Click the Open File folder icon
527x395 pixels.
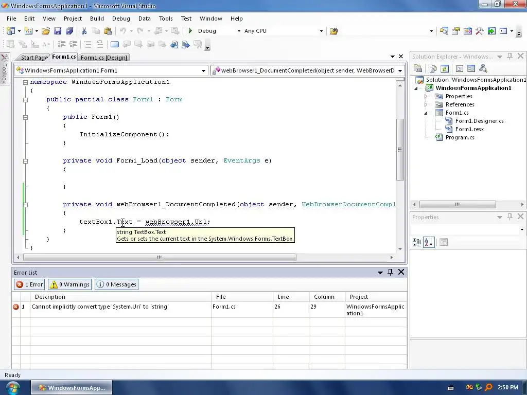pos(46,31)
